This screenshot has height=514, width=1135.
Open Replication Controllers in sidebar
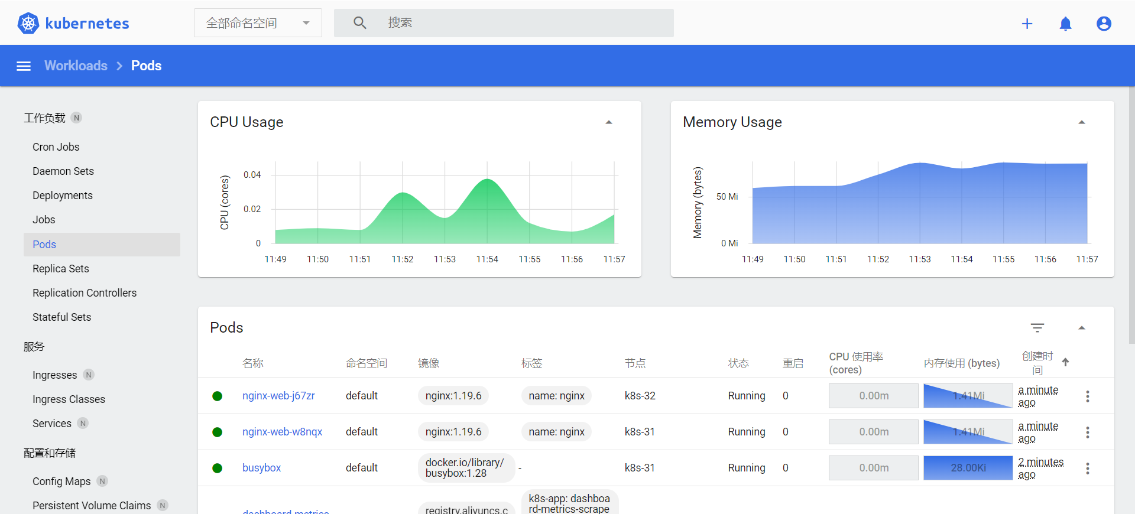(x=85, y=293)
